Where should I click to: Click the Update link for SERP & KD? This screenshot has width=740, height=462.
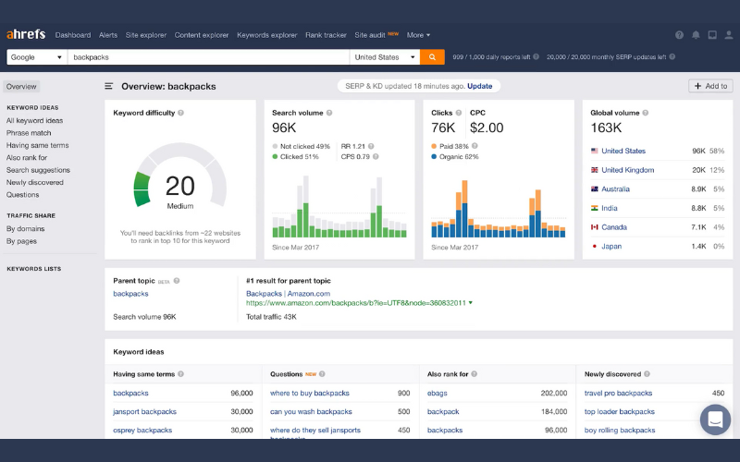pos(479,86)
